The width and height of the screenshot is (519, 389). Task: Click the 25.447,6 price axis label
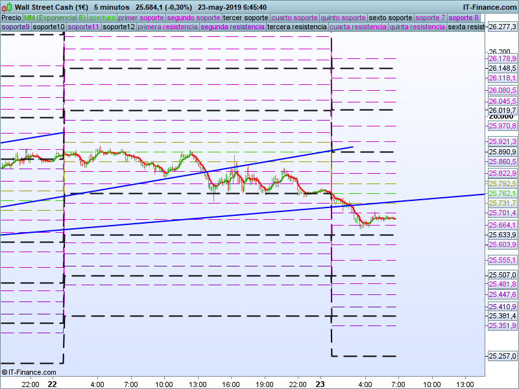pos(502,294)
